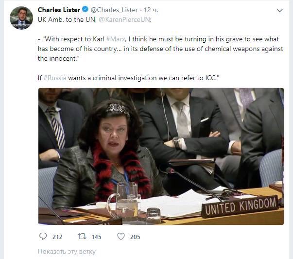Like the tweet with heart icon
The width and height of the screenshot is (293, 259).
click(121, 237)
